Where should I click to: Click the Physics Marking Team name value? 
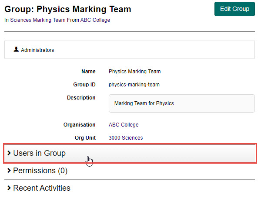coord(134,72)
